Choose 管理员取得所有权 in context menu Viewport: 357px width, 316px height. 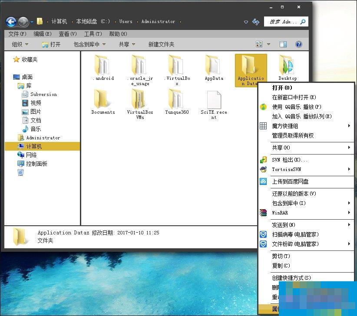tap(307, 135)
